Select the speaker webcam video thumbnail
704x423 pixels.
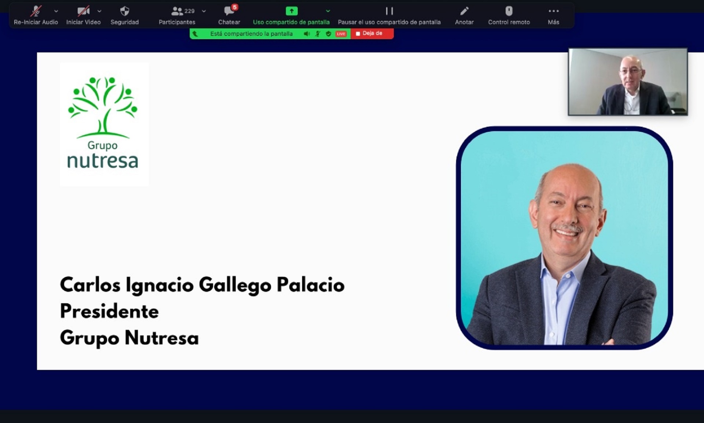pyautogui.click(x=628, y=82)
